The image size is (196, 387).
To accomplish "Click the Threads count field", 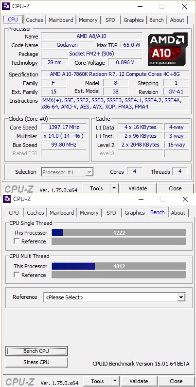I will (180, 171).
